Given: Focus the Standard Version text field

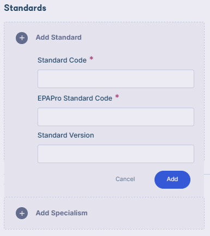Looking at the screenshot, I should point(116,154).
